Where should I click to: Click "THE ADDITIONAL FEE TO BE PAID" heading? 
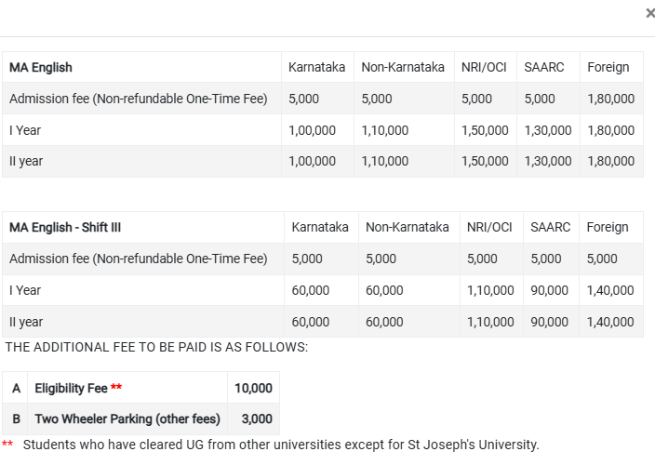(156, 347)
